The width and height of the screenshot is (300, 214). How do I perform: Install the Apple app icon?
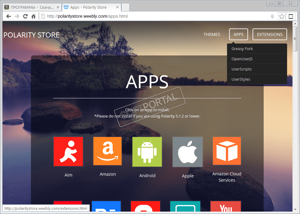pos(188,152)
